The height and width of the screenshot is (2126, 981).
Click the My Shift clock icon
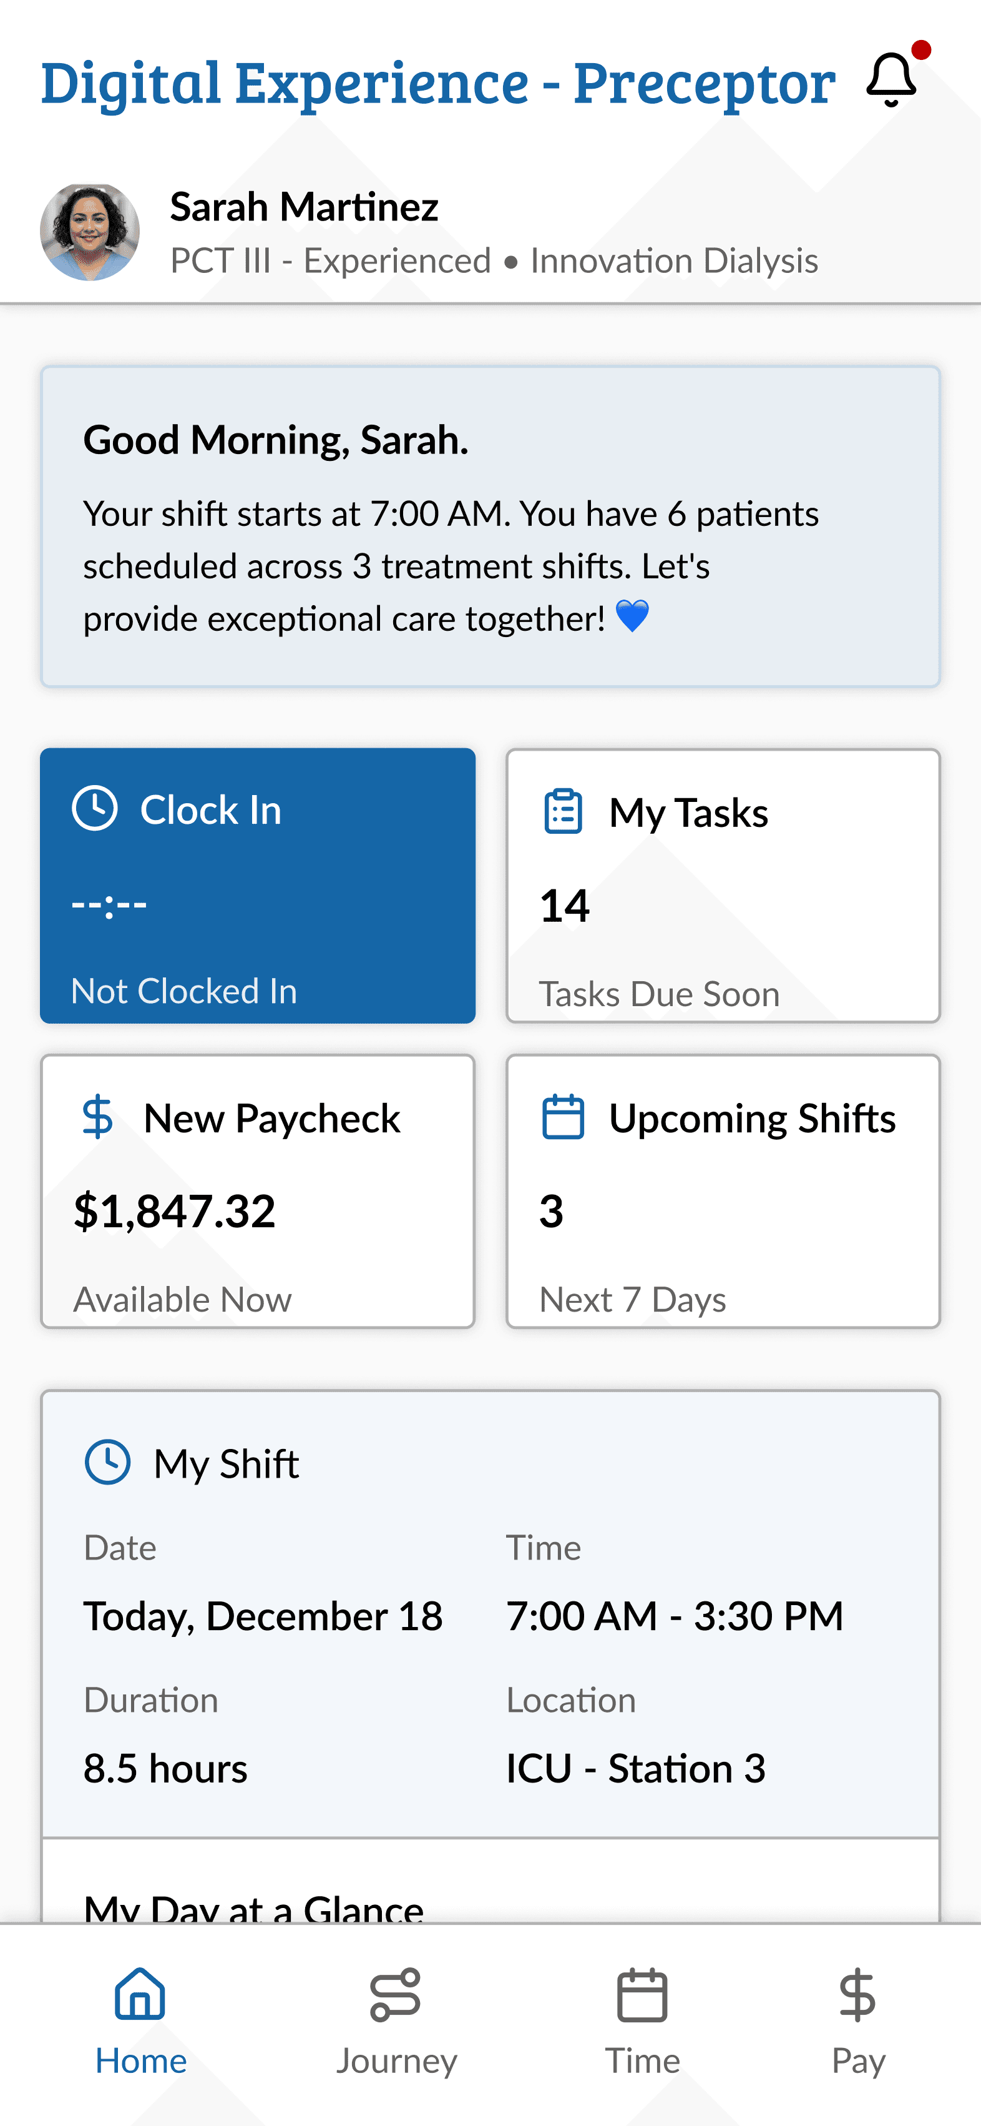coord(108,1463)
